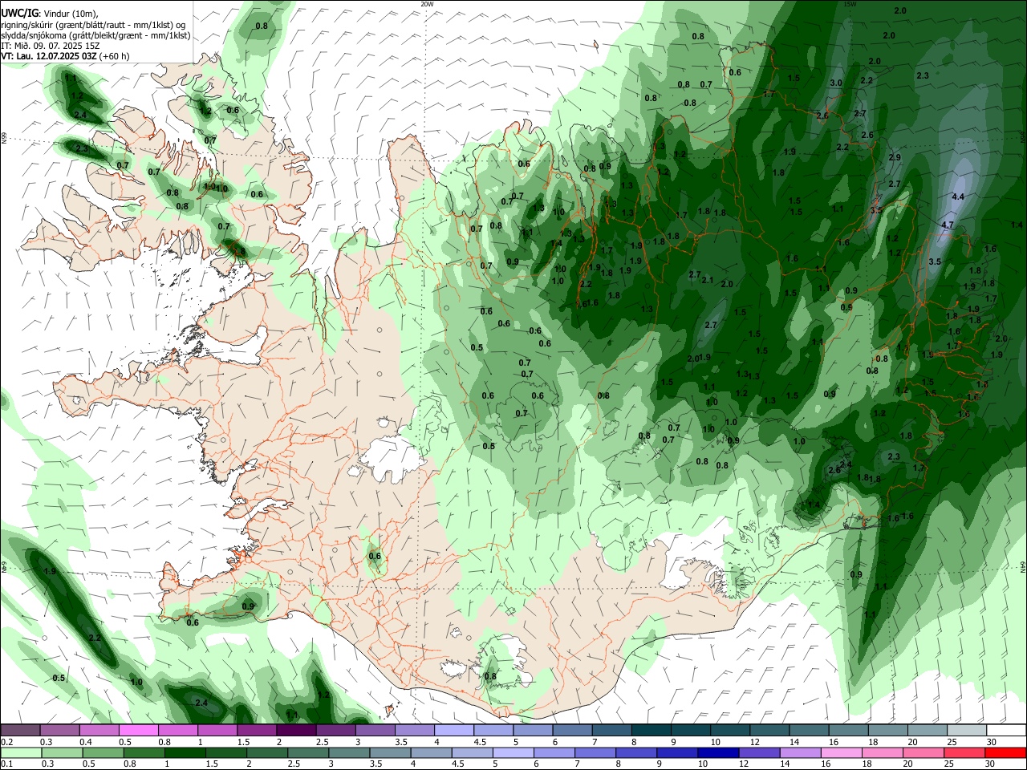Click the 4.7 precipitation value on the map

click(947, 225)
